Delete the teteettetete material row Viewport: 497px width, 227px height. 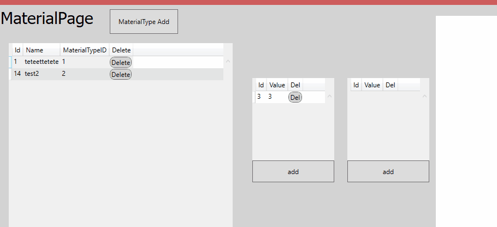click(x=121, y=62)
